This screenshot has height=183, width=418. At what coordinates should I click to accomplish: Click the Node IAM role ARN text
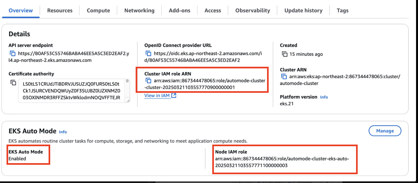282,162
